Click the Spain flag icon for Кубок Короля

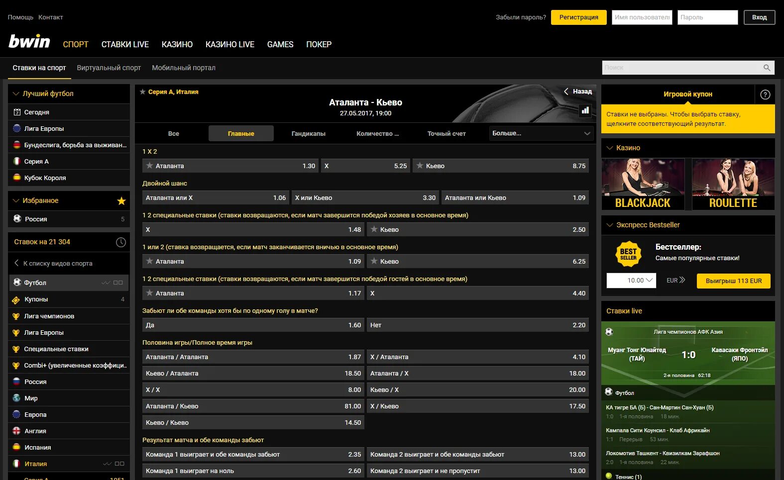[17, 178]
